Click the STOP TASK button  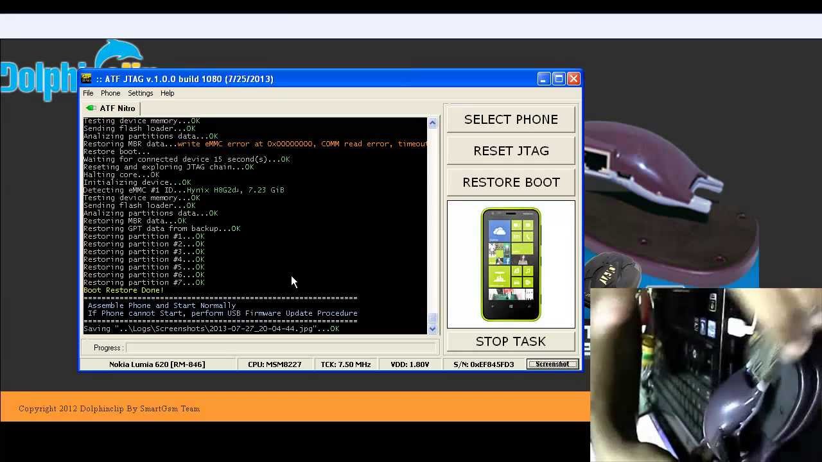click(511, 341)
